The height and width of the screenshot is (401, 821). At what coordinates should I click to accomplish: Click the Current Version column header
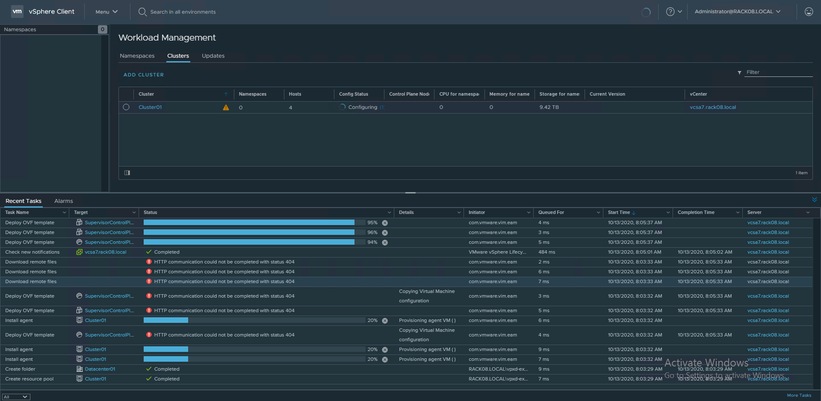click(607, 94)
